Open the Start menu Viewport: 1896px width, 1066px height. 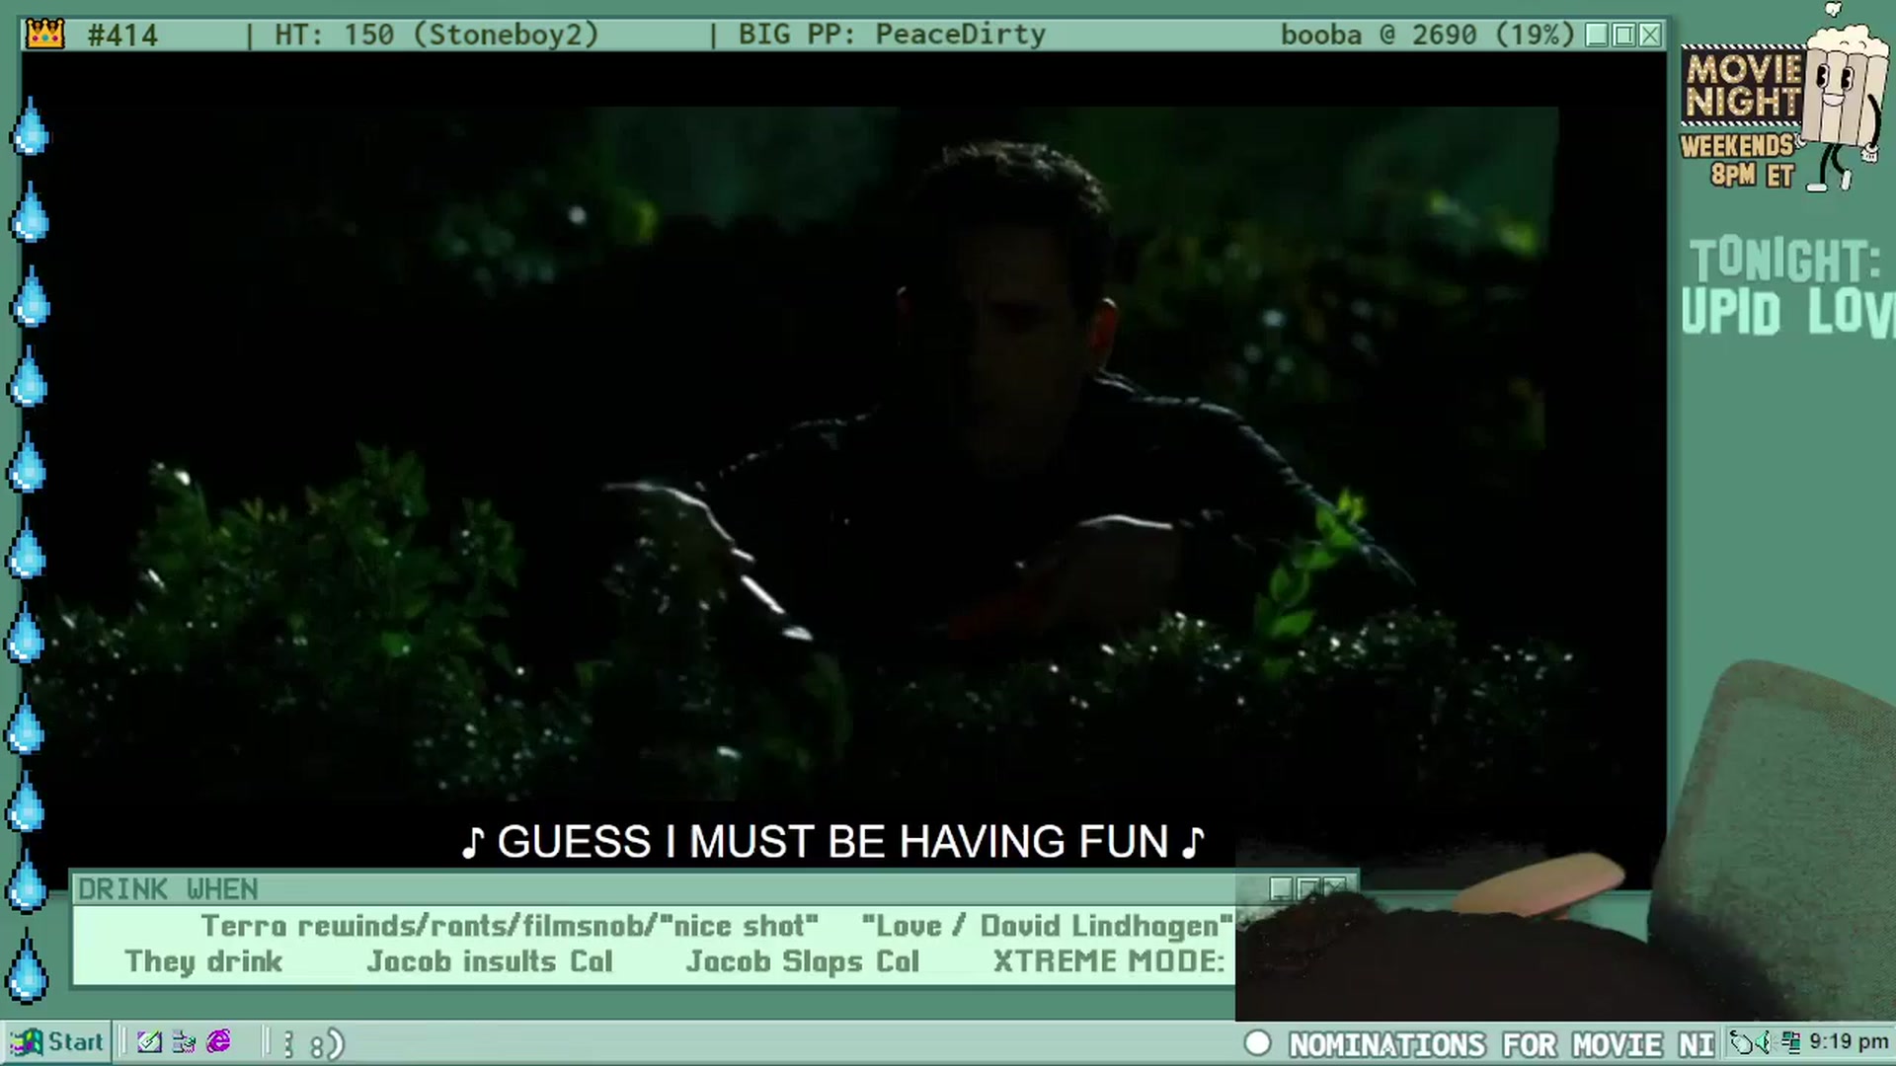[x=57, y=1042]
